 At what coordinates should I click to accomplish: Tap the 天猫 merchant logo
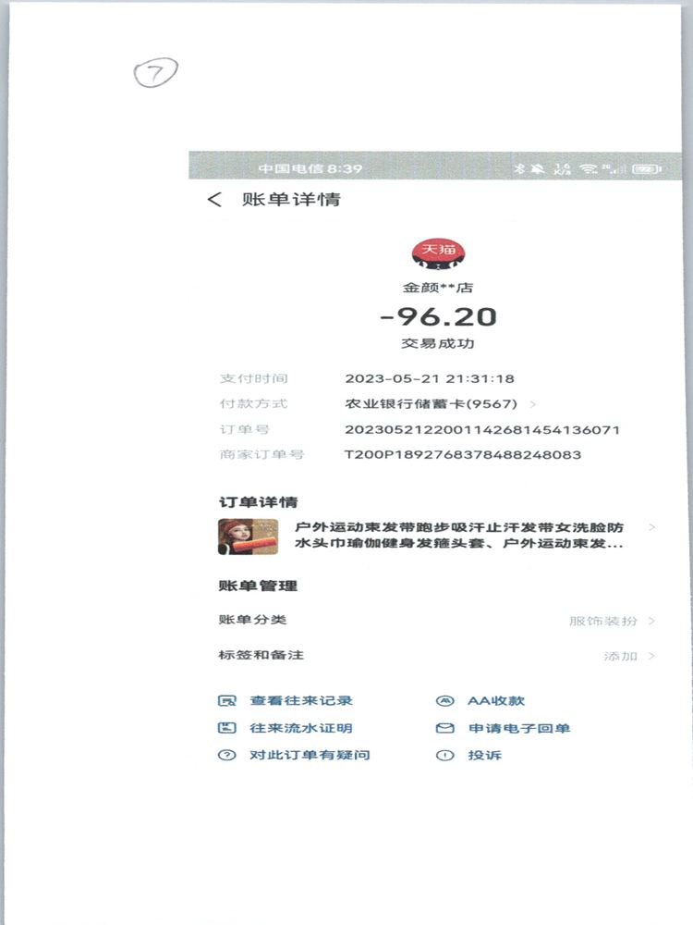[x=438, y=255]
